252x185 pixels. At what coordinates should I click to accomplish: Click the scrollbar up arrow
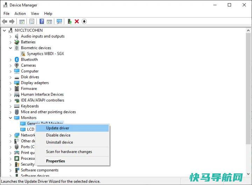(x=248, y=31)
